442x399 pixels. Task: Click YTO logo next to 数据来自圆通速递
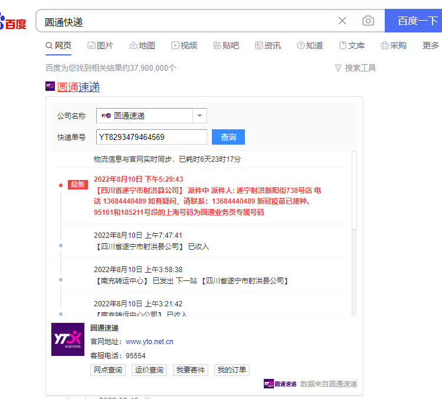(280, 384)
